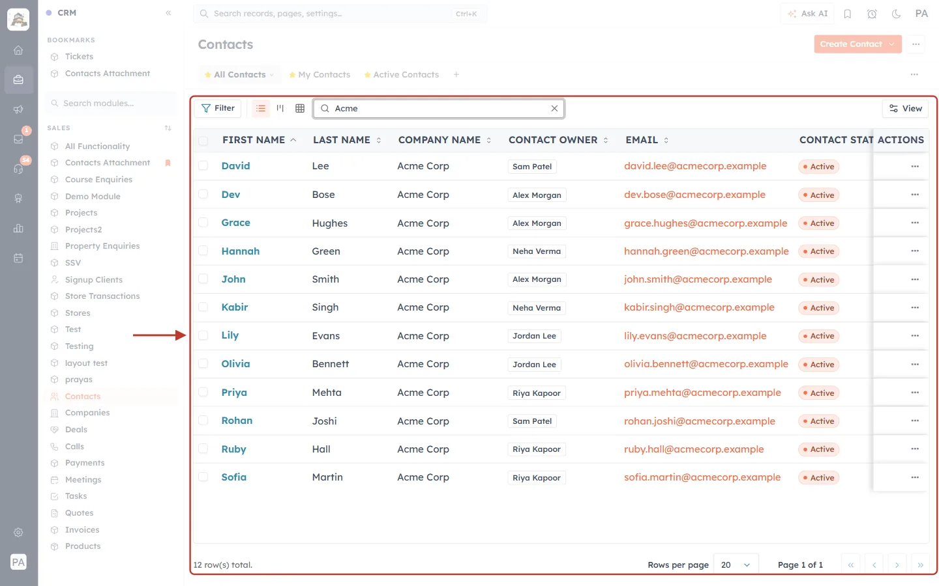
Task: Select all contacts header checkbox
Action: coord(203,141)
